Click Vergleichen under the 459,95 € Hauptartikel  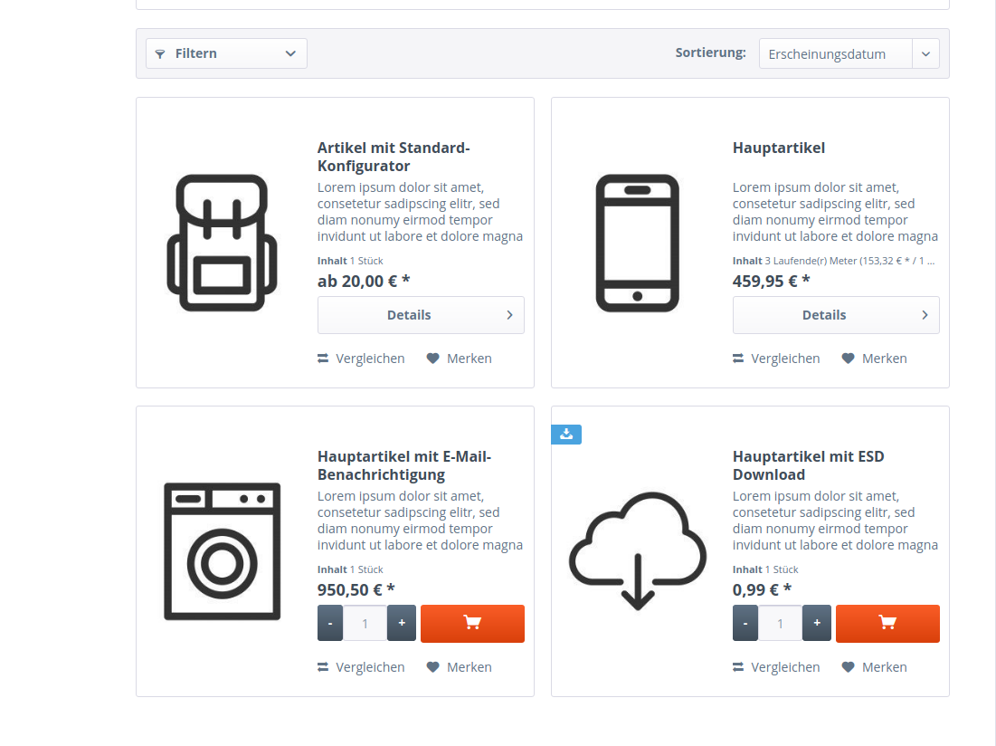(776, 359)
